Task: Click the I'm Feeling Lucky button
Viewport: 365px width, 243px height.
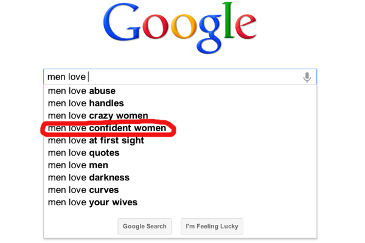Action: pyautogui.click(x=212, y=226)
